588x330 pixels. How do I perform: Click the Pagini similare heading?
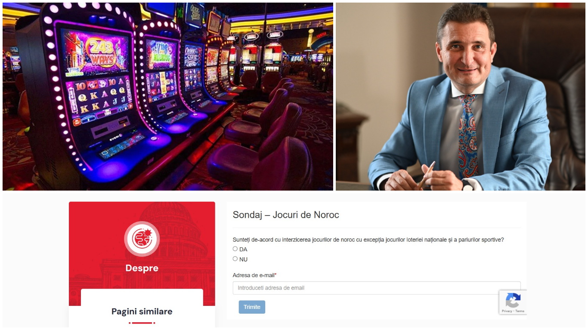coord(142,311)
